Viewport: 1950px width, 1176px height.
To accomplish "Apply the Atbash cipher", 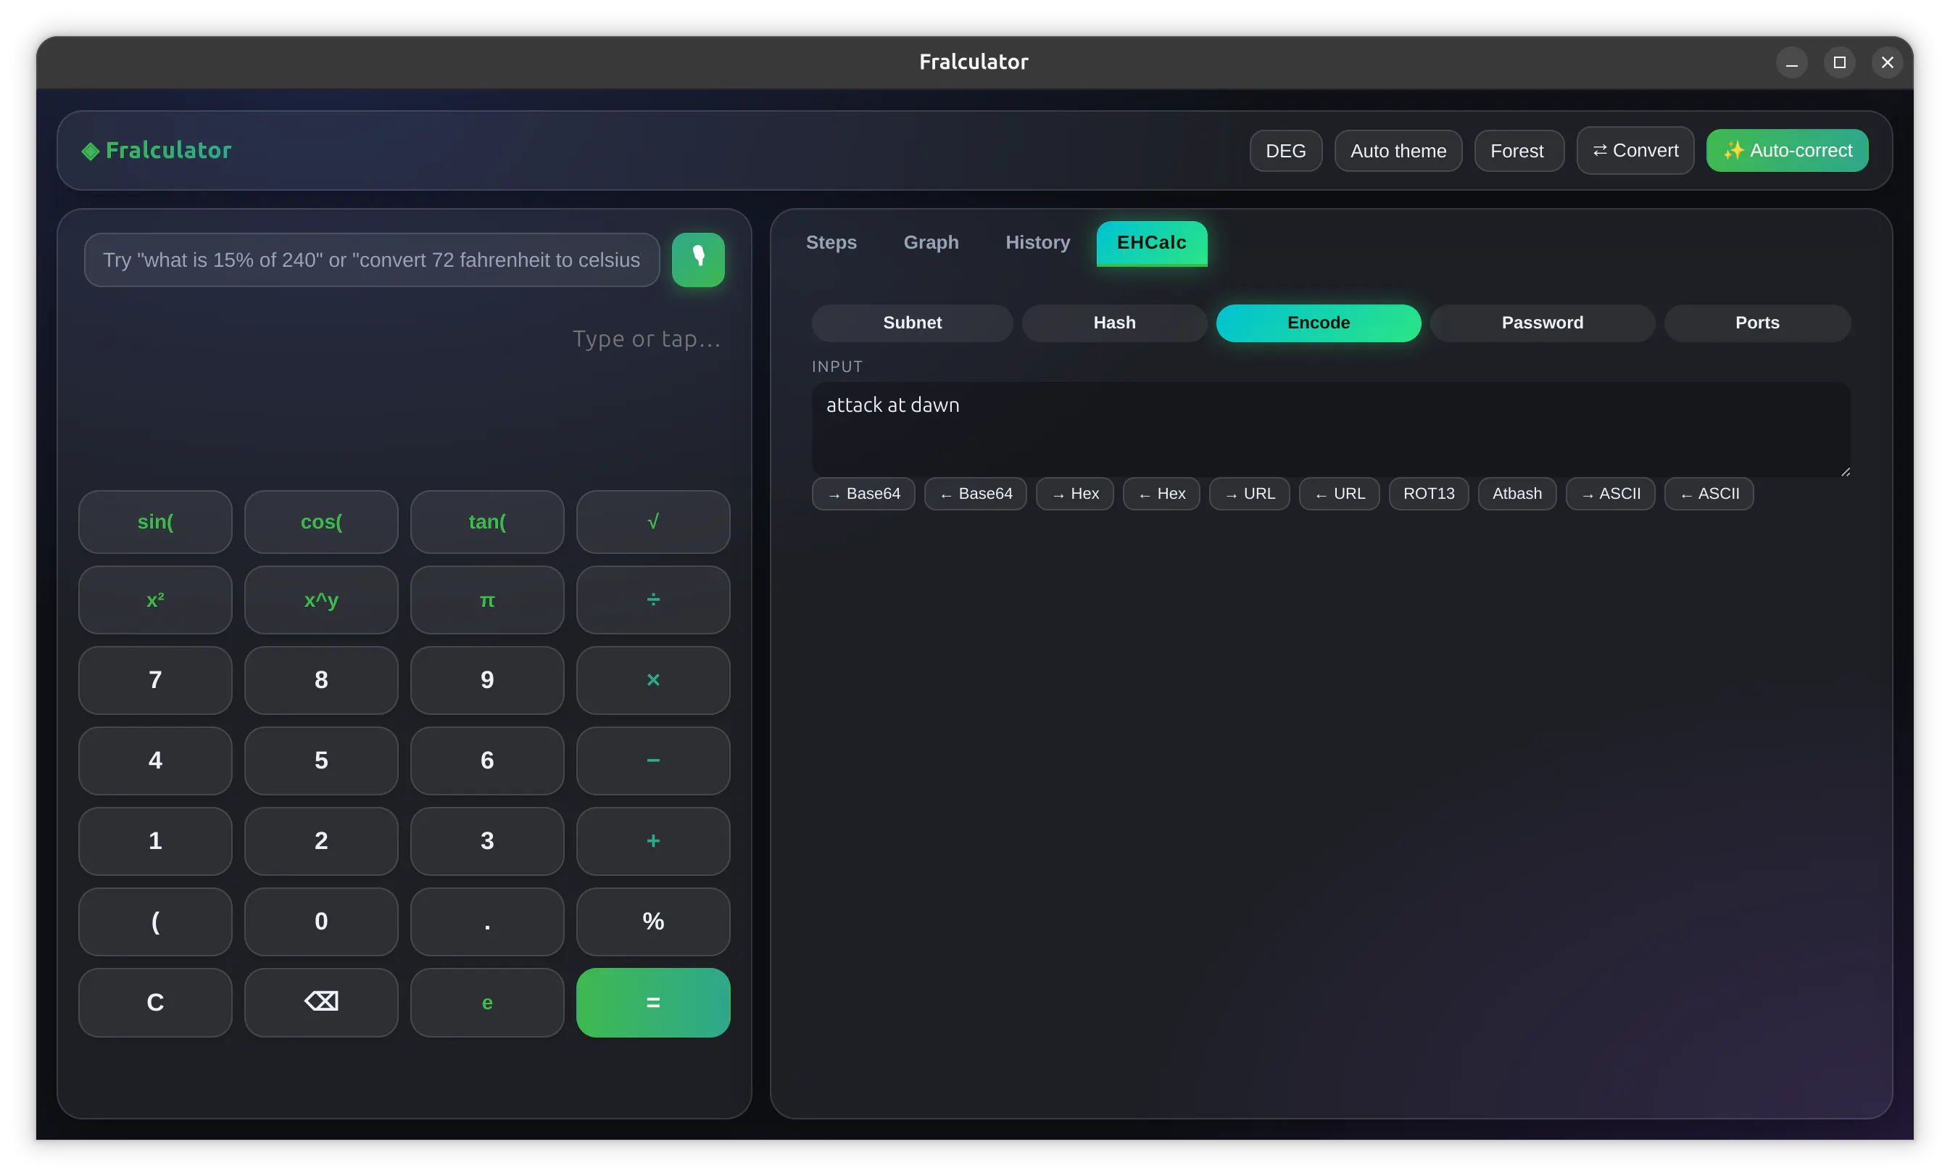I will pyautogui.click(x=1517, y=494).
